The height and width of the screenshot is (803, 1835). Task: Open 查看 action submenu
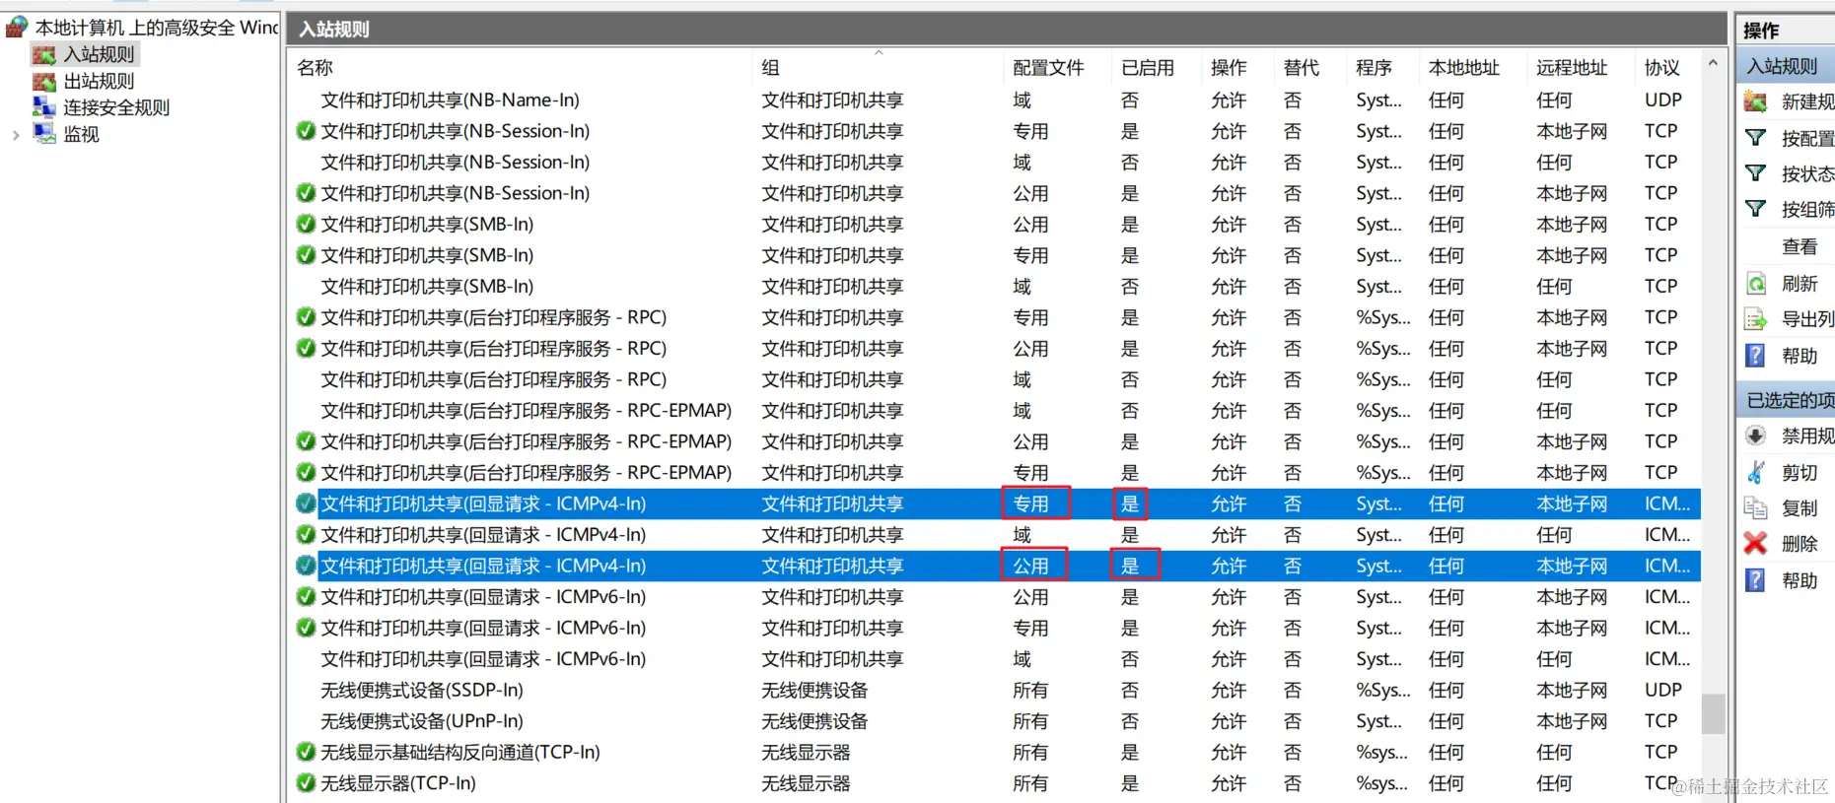[1800, 246]
